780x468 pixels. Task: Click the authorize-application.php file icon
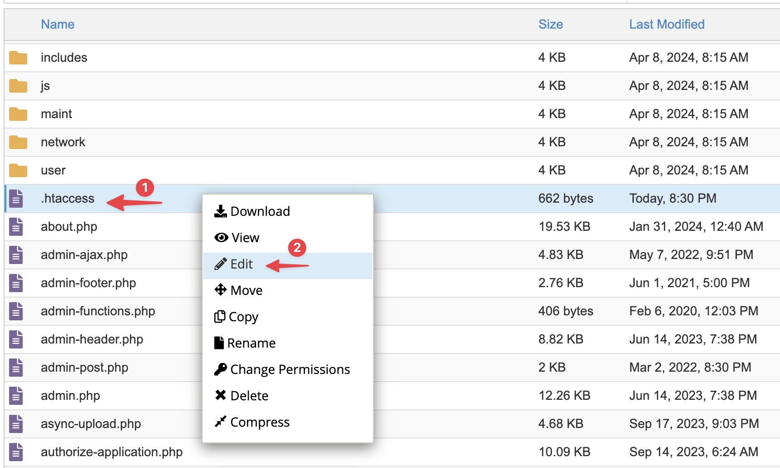coord(16,452)
